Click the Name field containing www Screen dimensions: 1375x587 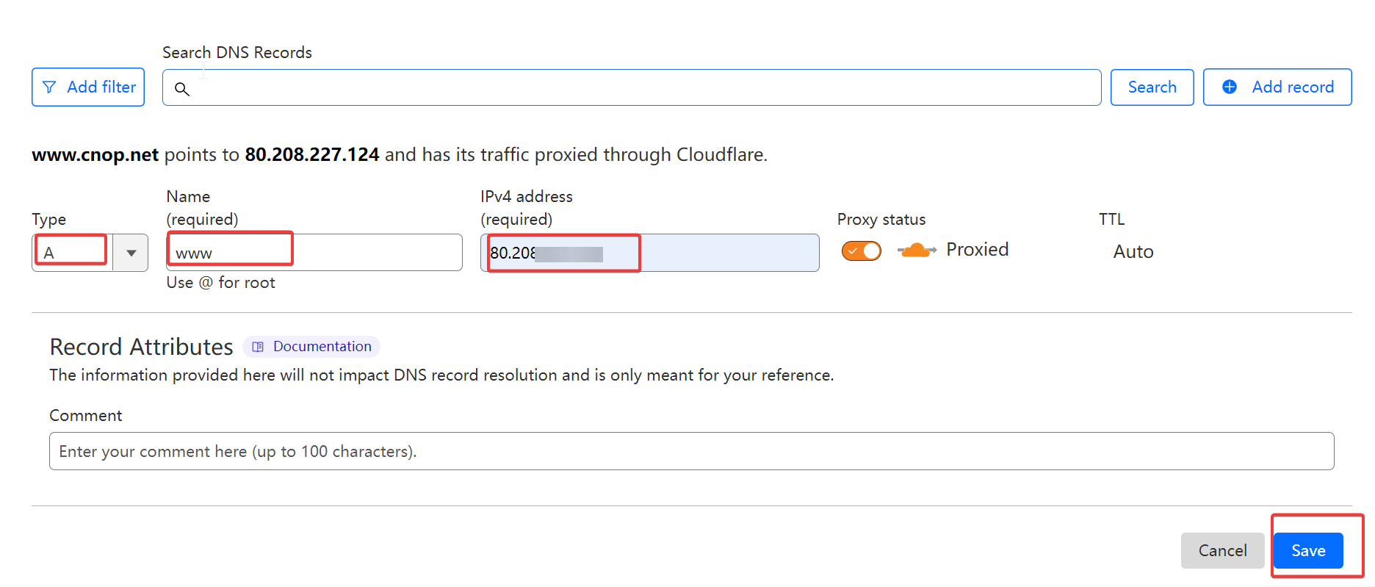pos(314,253)
